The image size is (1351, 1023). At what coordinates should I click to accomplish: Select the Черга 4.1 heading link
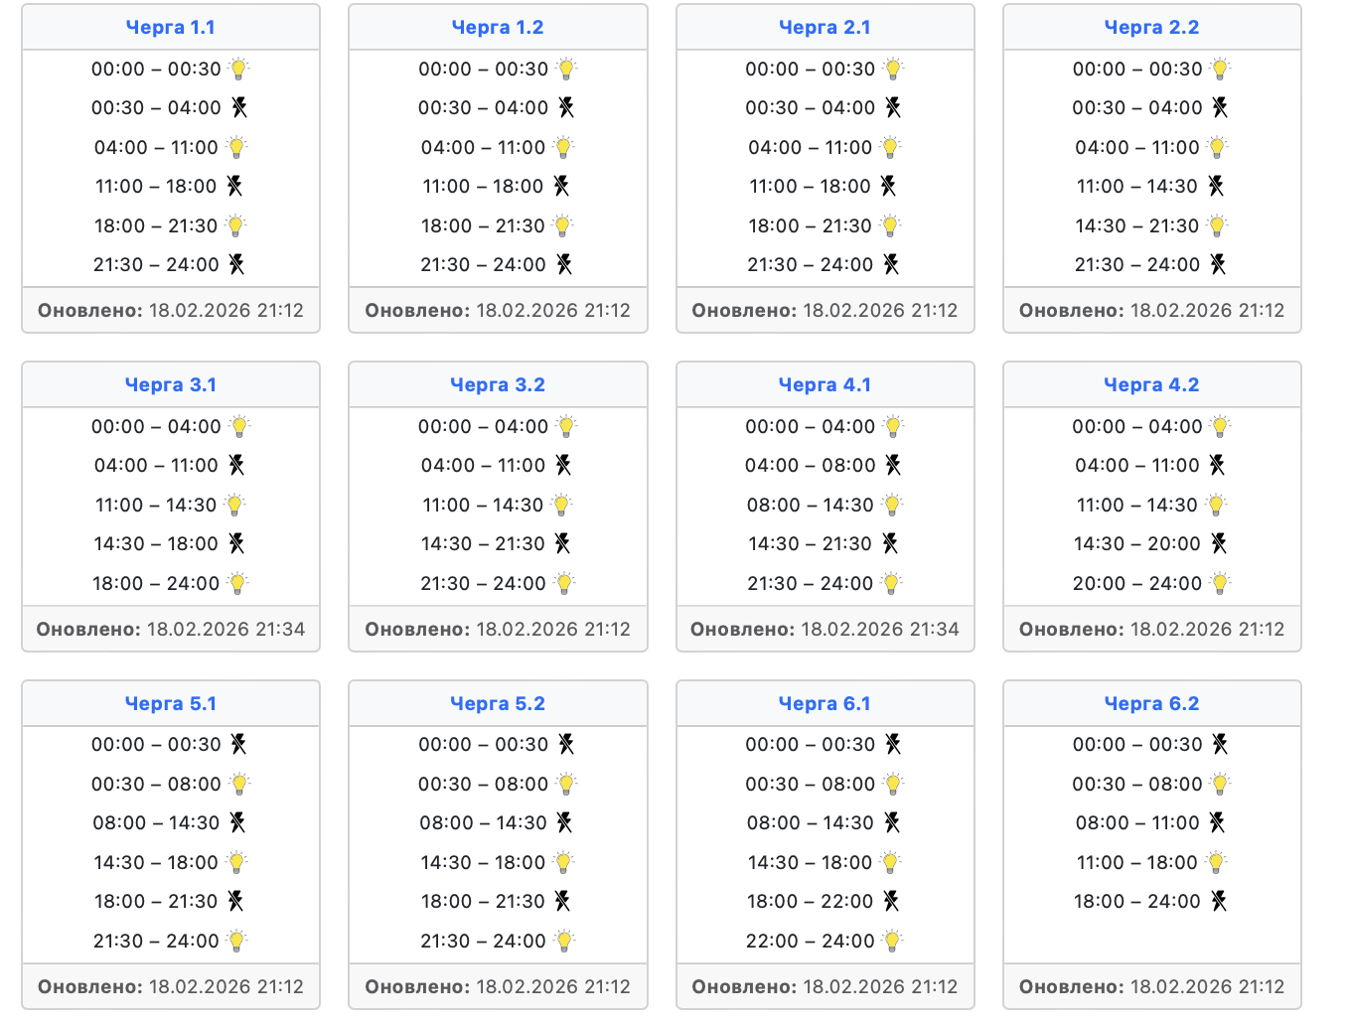point(825,385)
